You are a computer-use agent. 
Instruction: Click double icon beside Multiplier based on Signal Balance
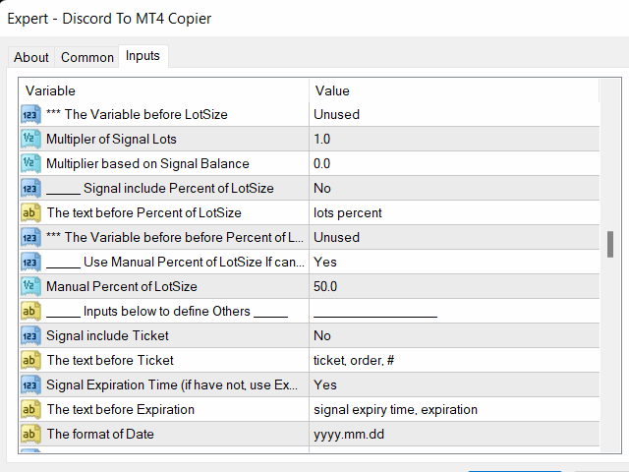coord(30,164)
